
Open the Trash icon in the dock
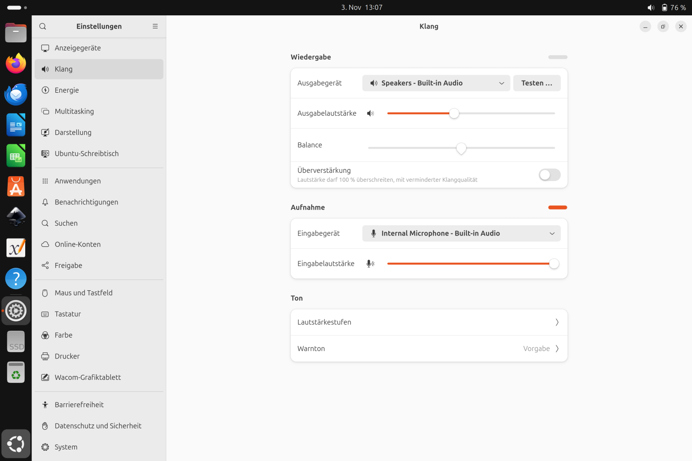click(x=16, y=372)
